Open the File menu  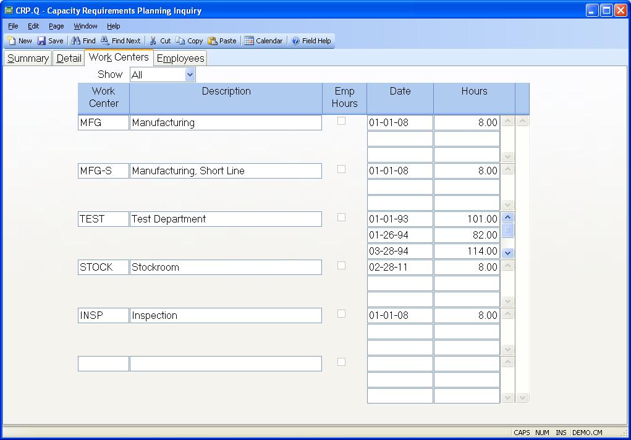coord(13,26)
